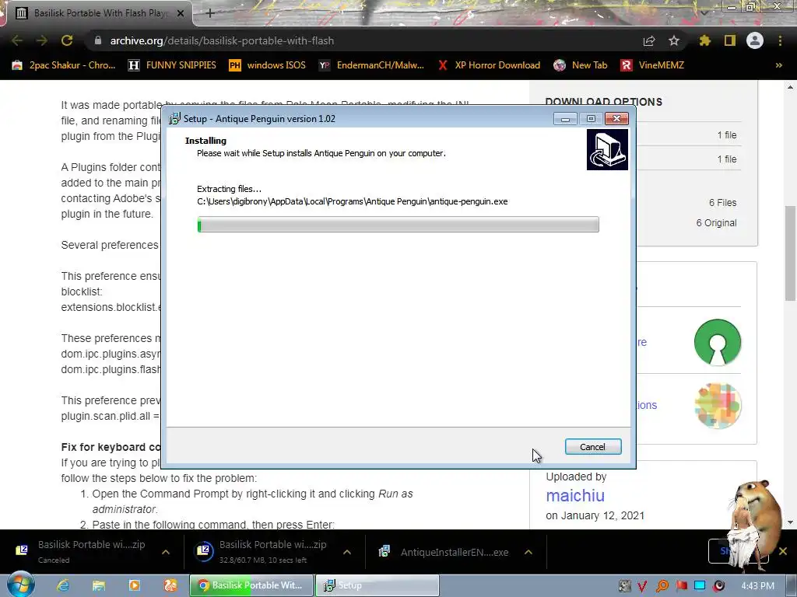Viewport: 797px width, 597px height.
Task: Select the Basilisk Portable With Flash tab
Action: 97,13
